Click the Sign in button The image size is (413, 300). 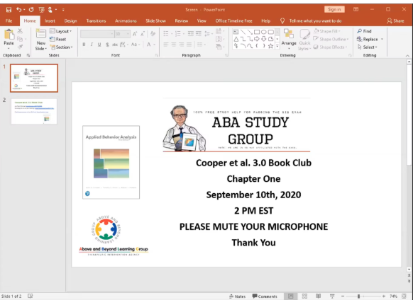coord(334,9)
